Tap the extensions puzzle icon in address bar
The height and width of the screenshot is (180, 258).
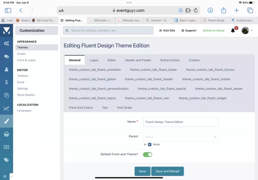click(188, 11)
